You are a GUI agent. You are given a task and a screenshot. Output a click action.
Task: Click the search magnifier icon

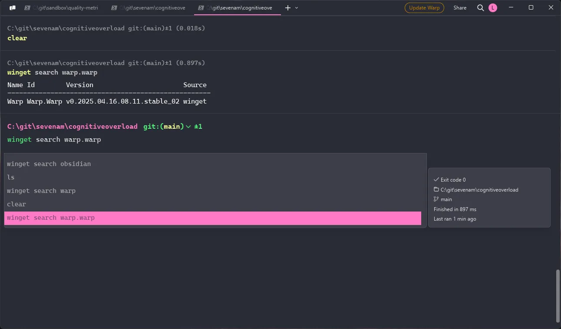[480, 8]
